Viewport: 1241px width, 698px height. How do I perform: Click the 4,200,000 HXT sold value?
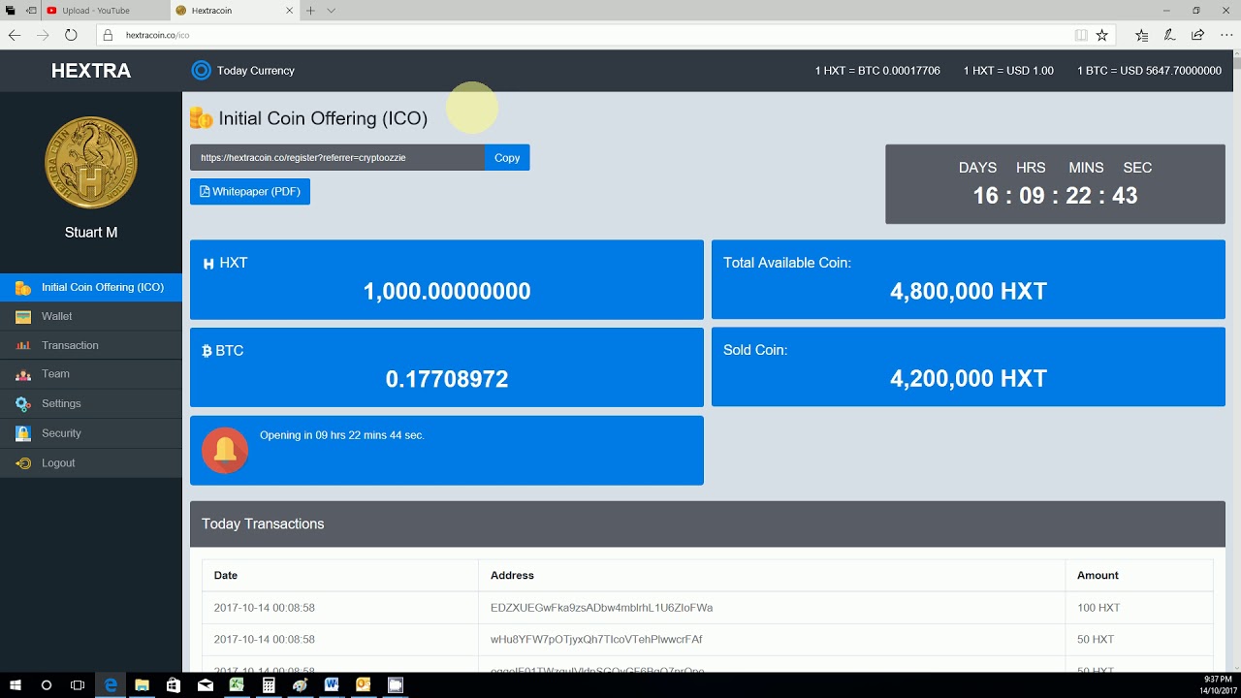coord(969,379)
